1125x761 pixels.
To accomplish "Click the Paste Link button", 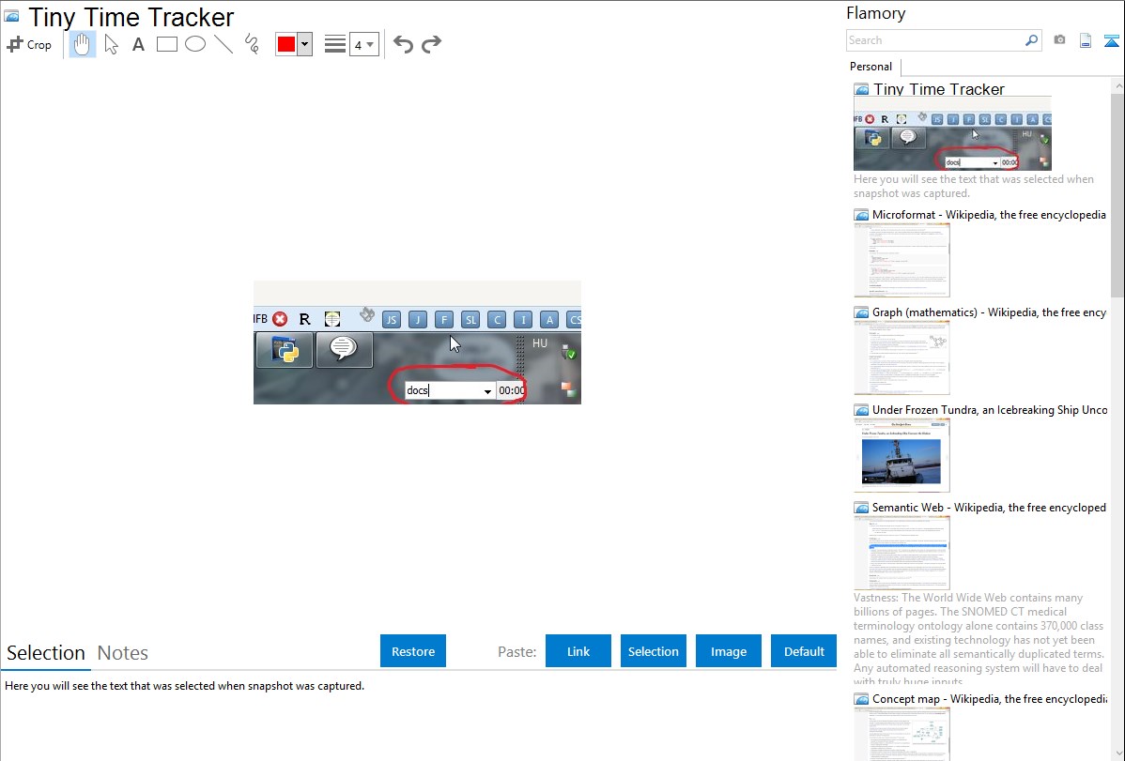I will coord(578,651).
